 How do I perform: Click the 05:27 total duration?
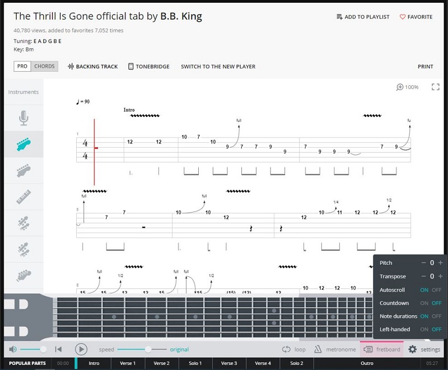point(432,363)
